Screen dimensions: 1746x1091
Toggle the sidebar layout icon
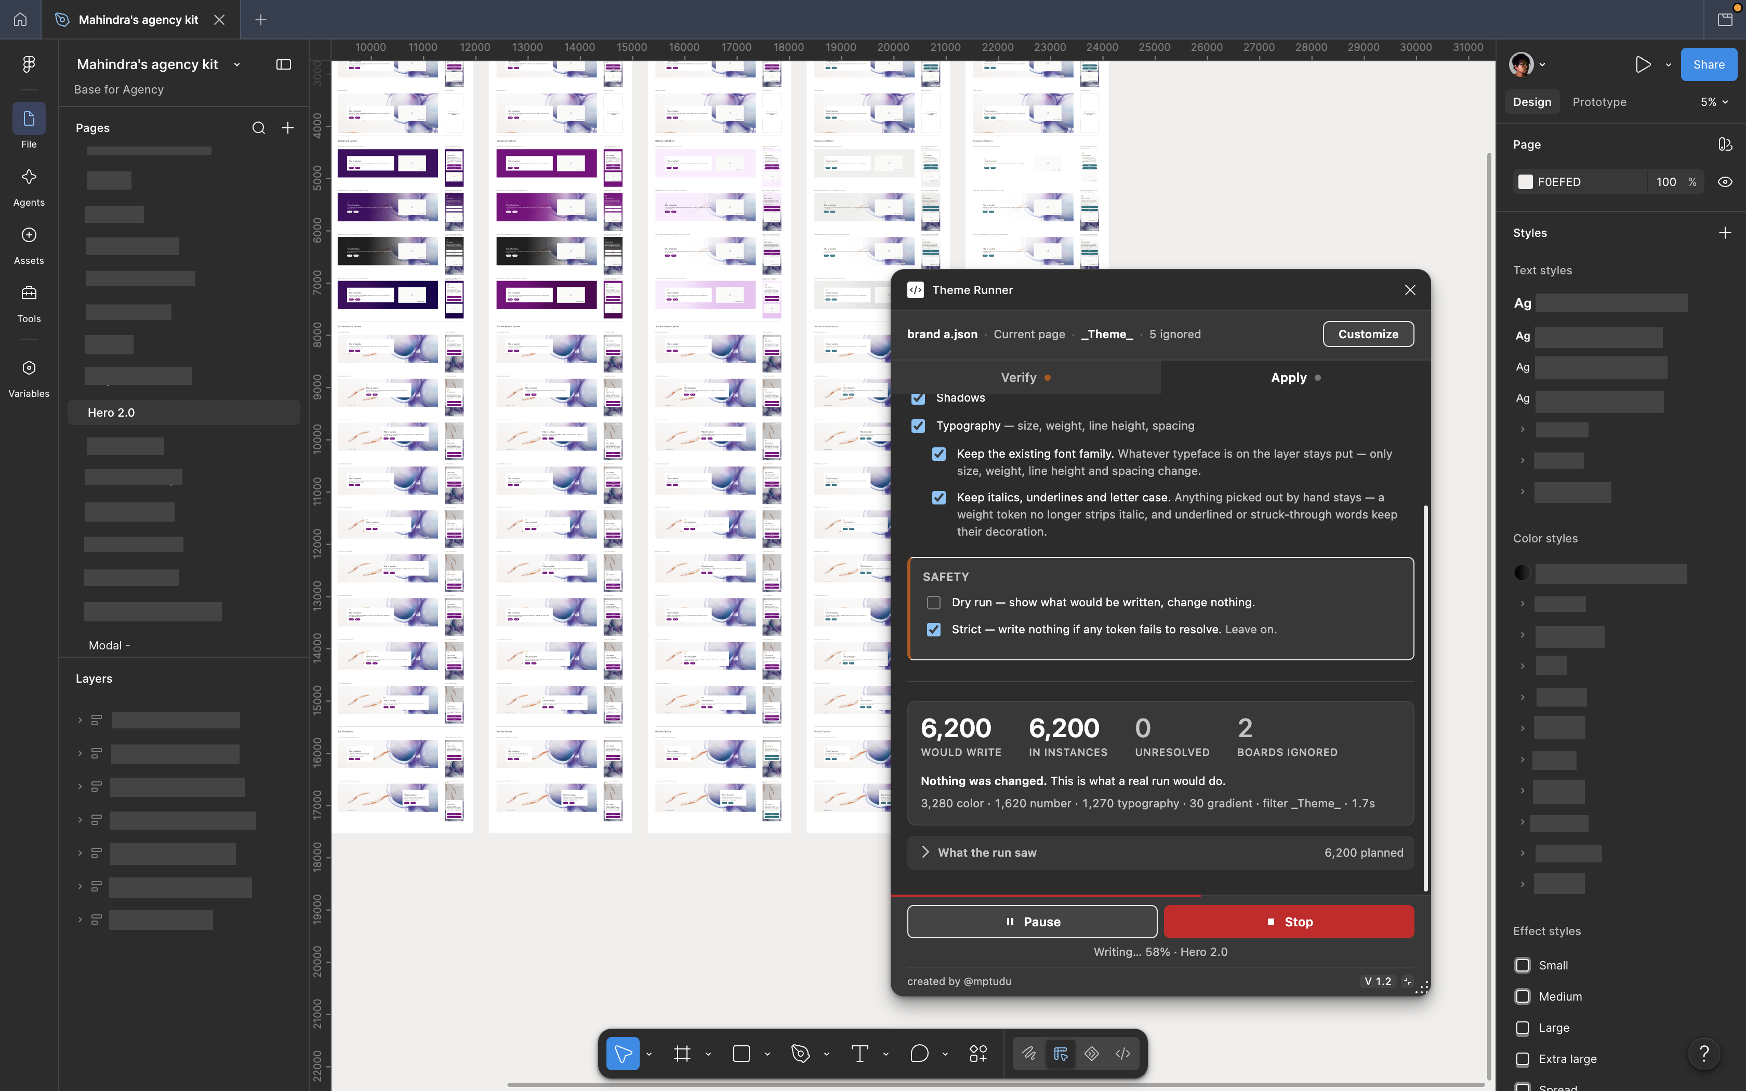pyautogui.click(x=284, y=64)
